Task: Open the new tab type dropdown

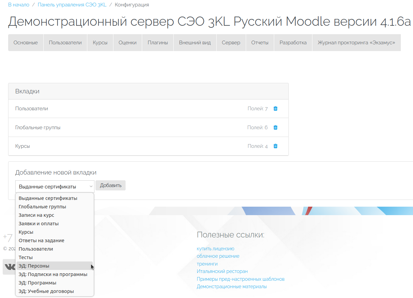Action: [x=55, y=186]
